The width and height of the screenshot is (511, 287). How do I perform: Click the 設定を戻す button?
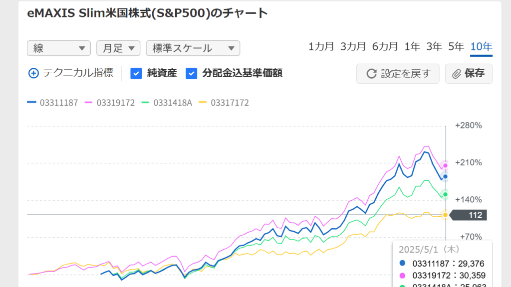(398, 74)
